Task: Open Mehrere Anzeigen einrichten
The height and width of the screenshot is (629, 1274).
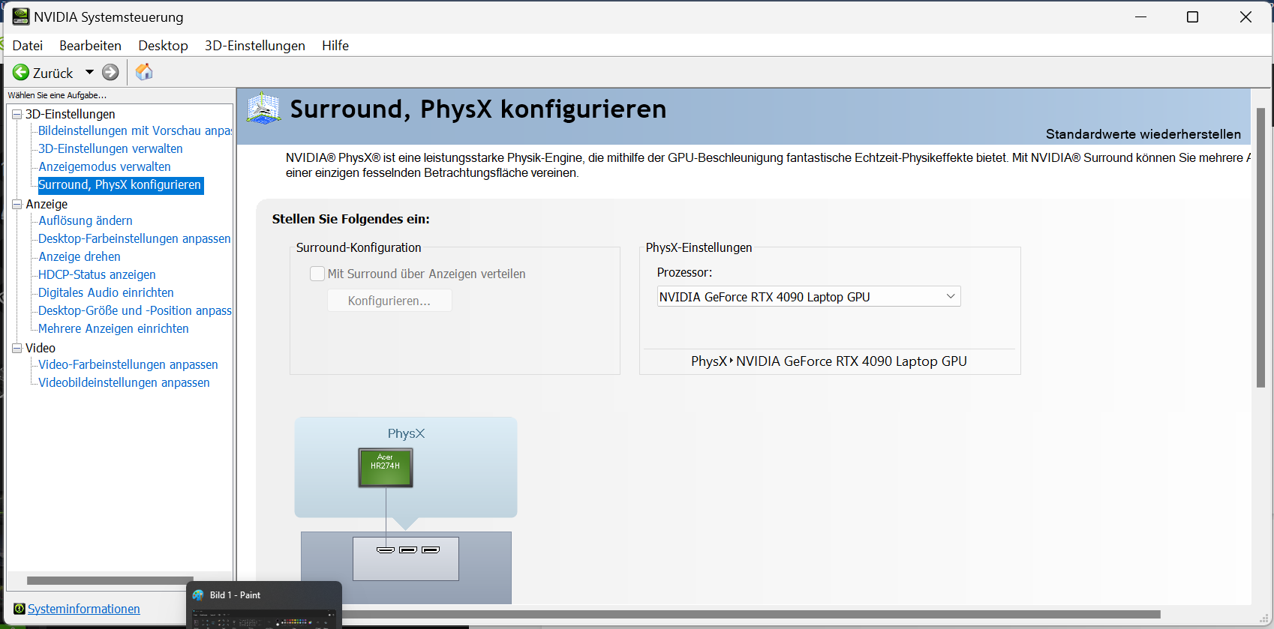Action: click(113, 328)
